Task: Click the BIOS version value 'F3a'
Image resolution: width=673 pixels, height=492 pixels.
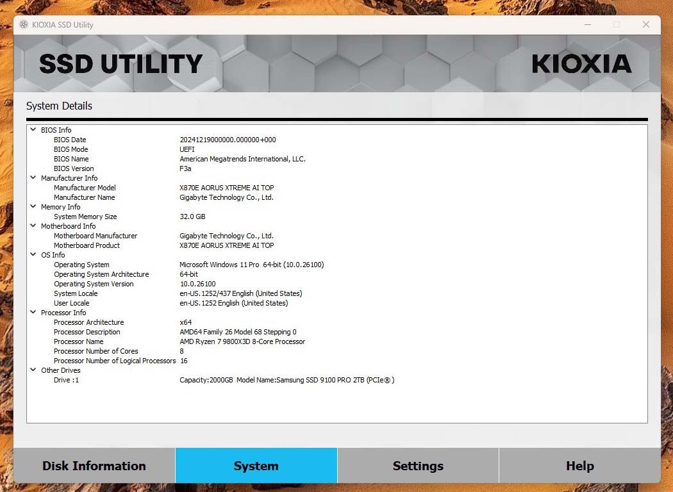Action: pos(185,168)
